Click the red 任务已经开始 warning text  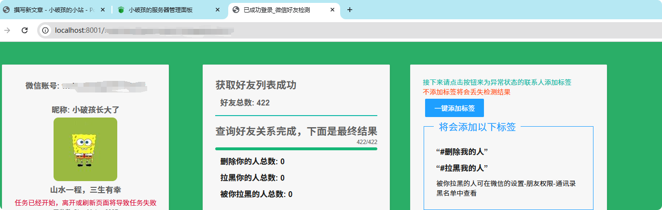pyautogui.click(x=86, y=203)
